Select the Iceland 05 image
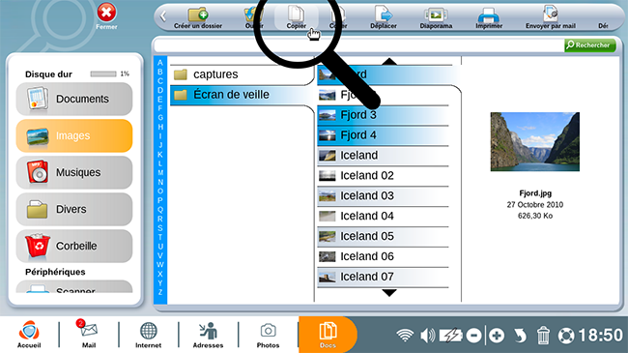Image resolution: width=628 pixels, height=353 pixels. click(383, 236)
